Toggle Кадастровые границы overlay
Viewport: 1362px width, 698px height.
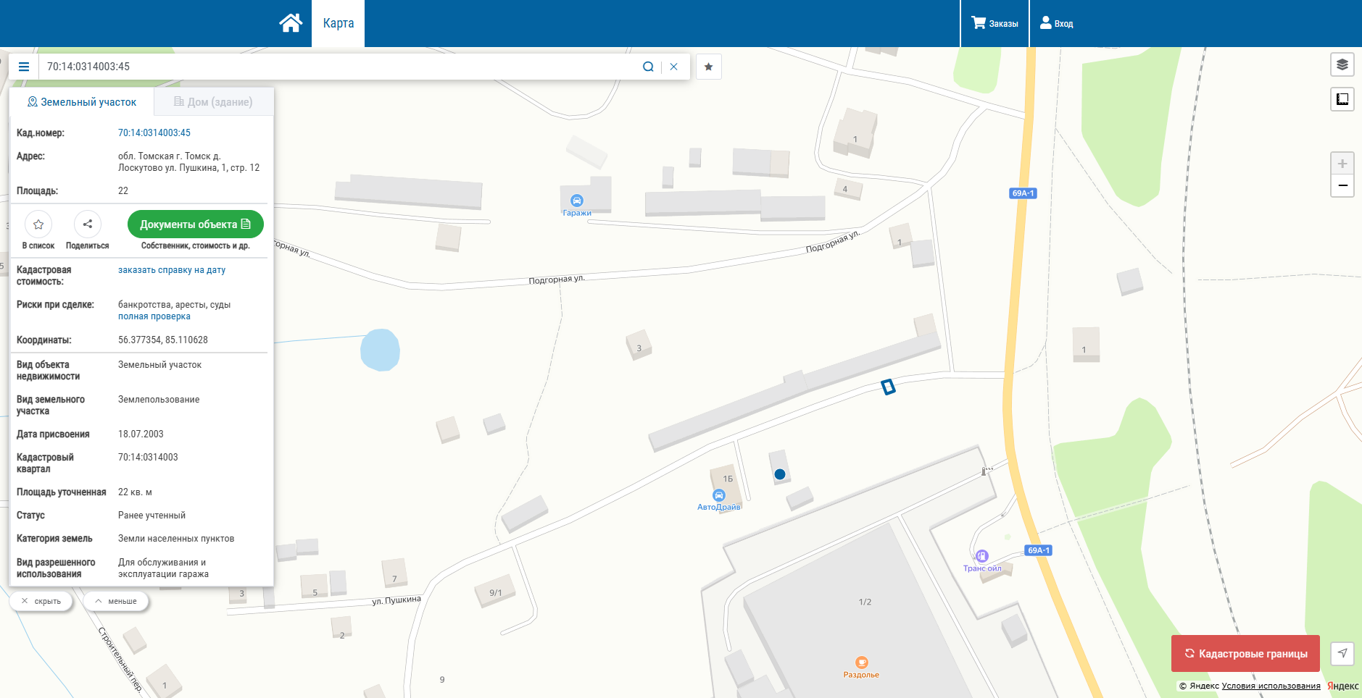(x=1245, y=654)
